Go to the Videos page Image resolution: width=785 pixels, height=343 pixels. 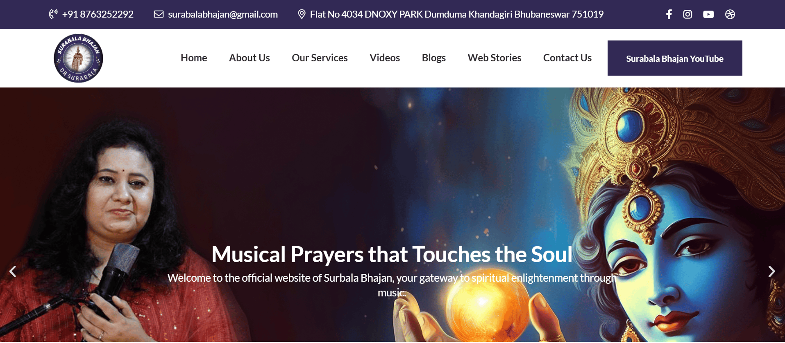click(385, 58)
